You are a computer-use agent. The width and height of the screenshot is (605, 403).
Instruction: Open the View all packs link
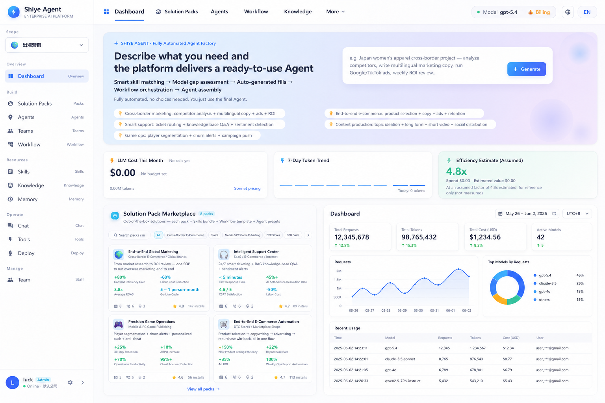pyautogui.click(x=203, y=389)
